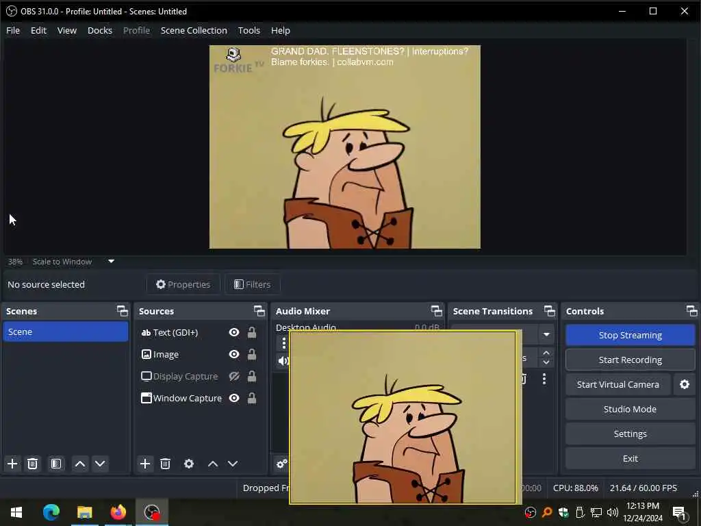The image size is (701, 526).
Task: Pop out the Controls dock
Action: point(691,311)
